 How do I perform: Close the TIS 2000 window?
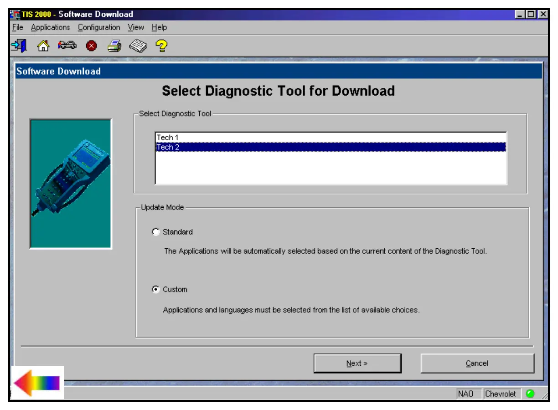(542, 15)
